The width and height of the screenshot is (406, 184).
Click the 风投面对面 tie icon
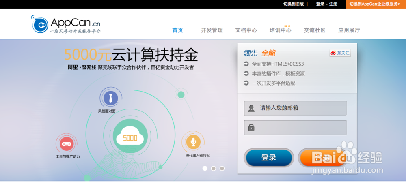110,98
